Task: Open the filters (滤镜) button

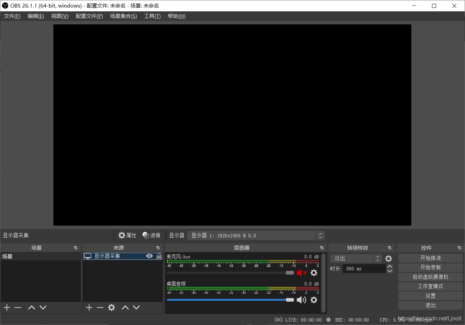Action: (151, 235)
